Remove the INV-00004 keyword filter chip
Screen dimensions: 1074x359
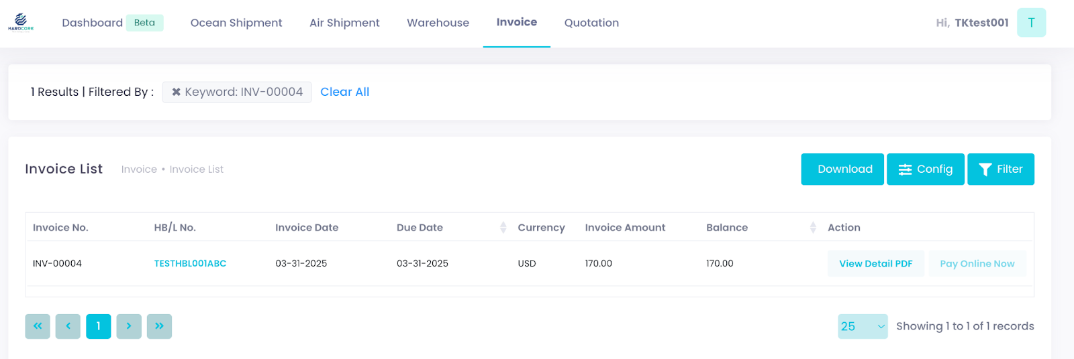[176, 92]
